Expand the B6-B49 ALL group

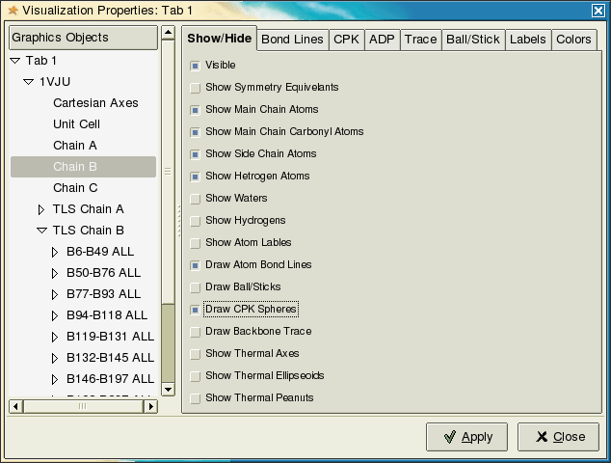coord(55,252)
